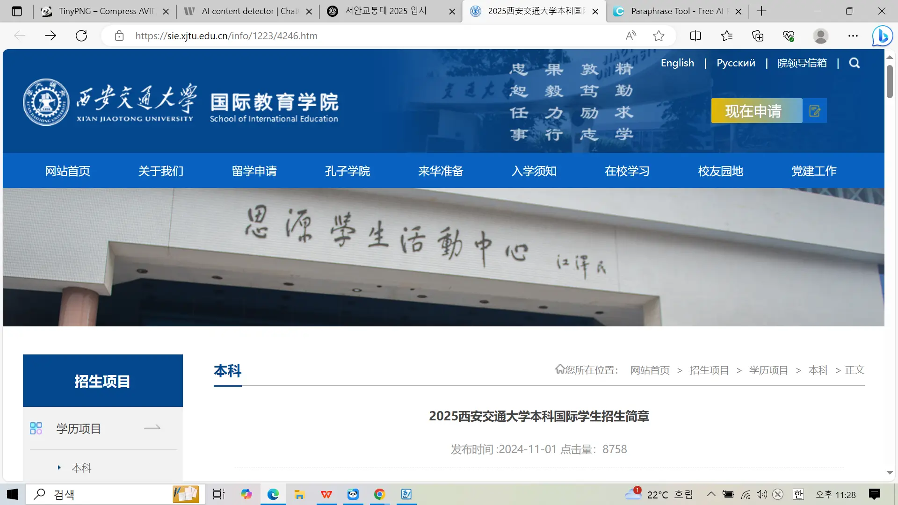Click the home icon in the breadcrumb

point(559,369)
